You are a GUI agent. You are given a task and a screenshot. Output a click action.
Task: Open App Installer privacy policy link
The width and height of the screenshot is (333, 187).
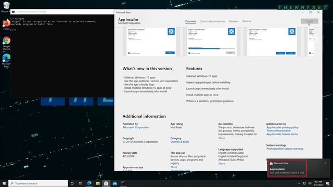[x=283, y=127]
